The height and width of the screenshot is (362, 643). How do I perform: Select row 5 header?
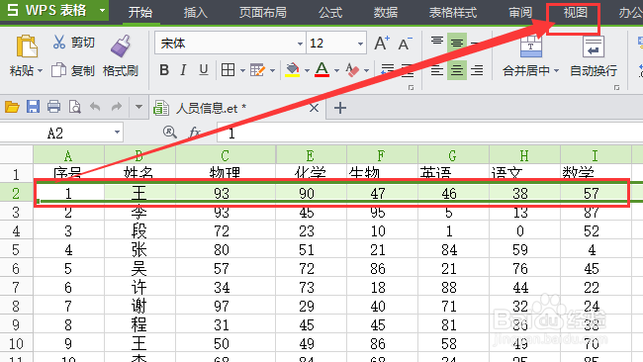(16, 249)
